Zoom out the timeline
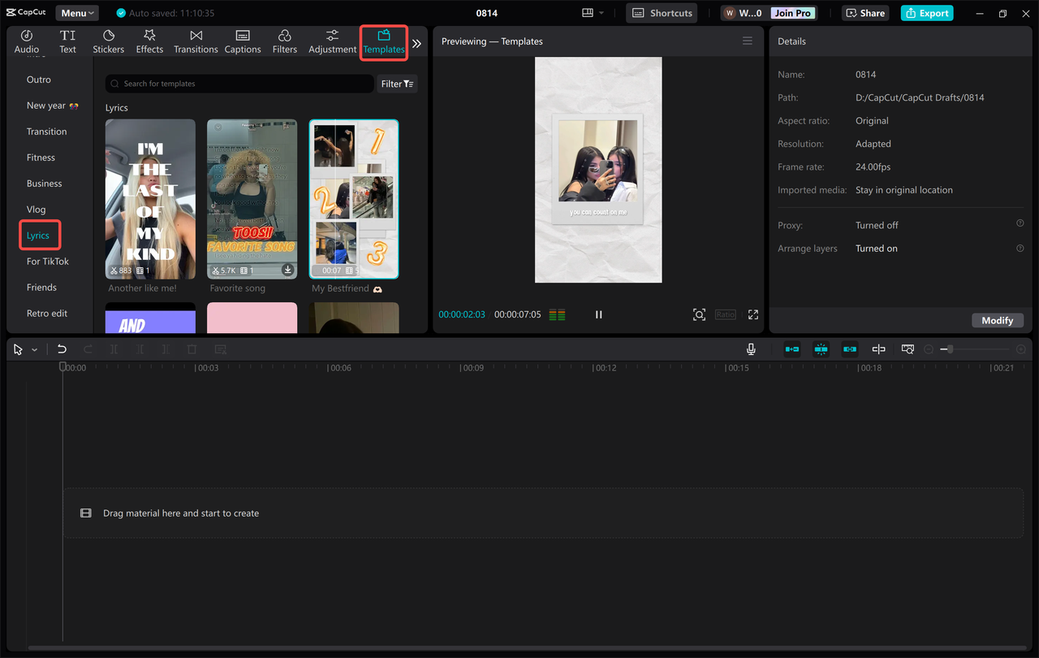This screenshot has height=658, width=1039. click(929, 349)
